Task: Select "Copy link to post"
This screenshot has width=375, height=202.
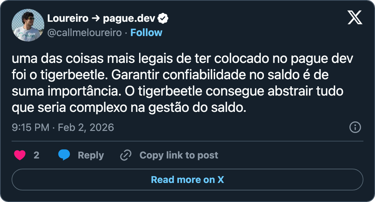Action: tap(178, 155)
